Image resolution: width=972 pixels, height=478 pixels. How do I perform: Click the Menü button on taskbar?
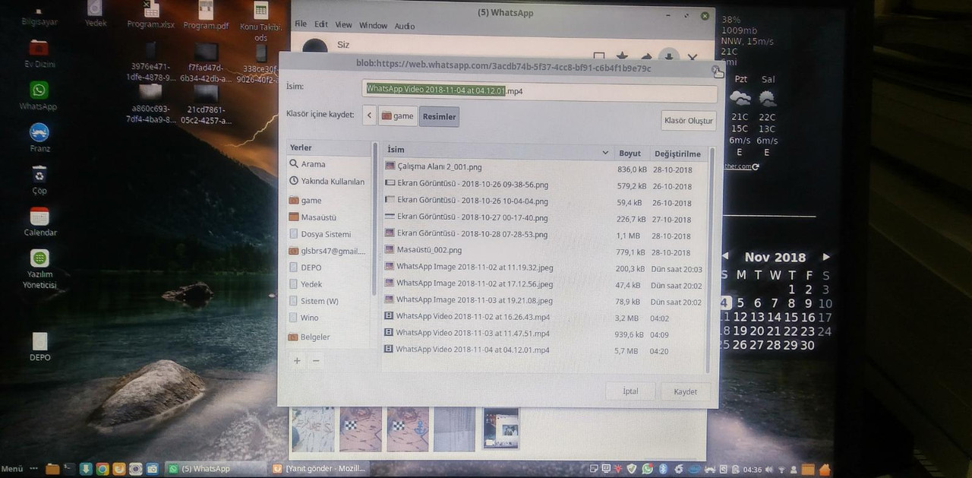click(12, 469)
